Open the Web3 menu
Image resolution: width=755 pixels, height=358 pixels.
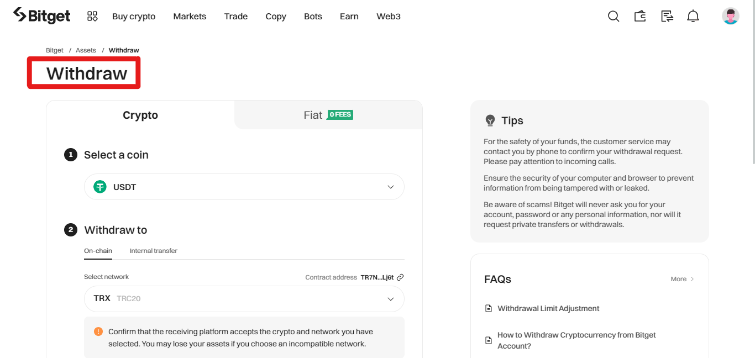click(389, 16)
